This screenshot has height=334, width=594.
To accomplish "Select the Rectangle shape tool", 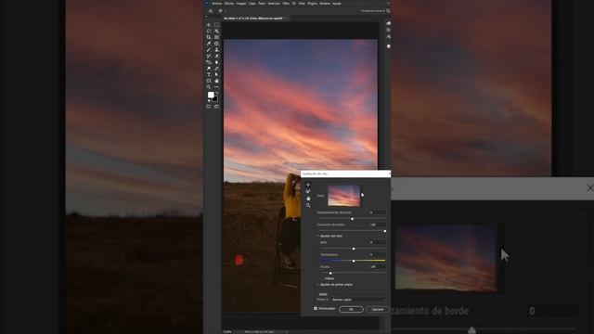I will coord(209,81).
